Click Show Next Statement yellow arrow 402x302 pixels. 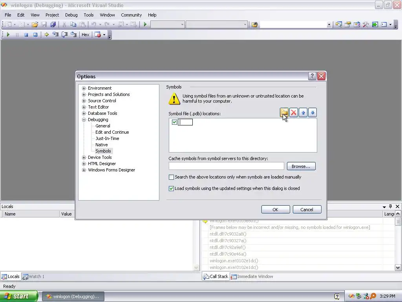(x=46, y=35)
